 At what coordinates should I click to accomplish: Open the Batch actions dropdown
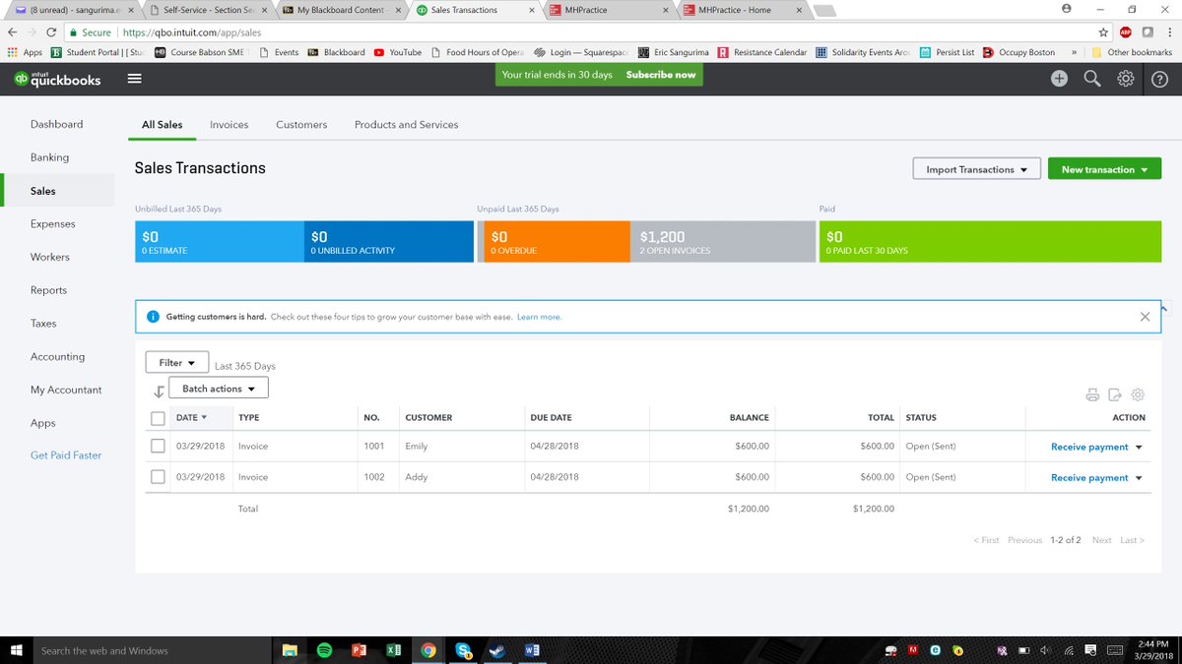point(219,389)
